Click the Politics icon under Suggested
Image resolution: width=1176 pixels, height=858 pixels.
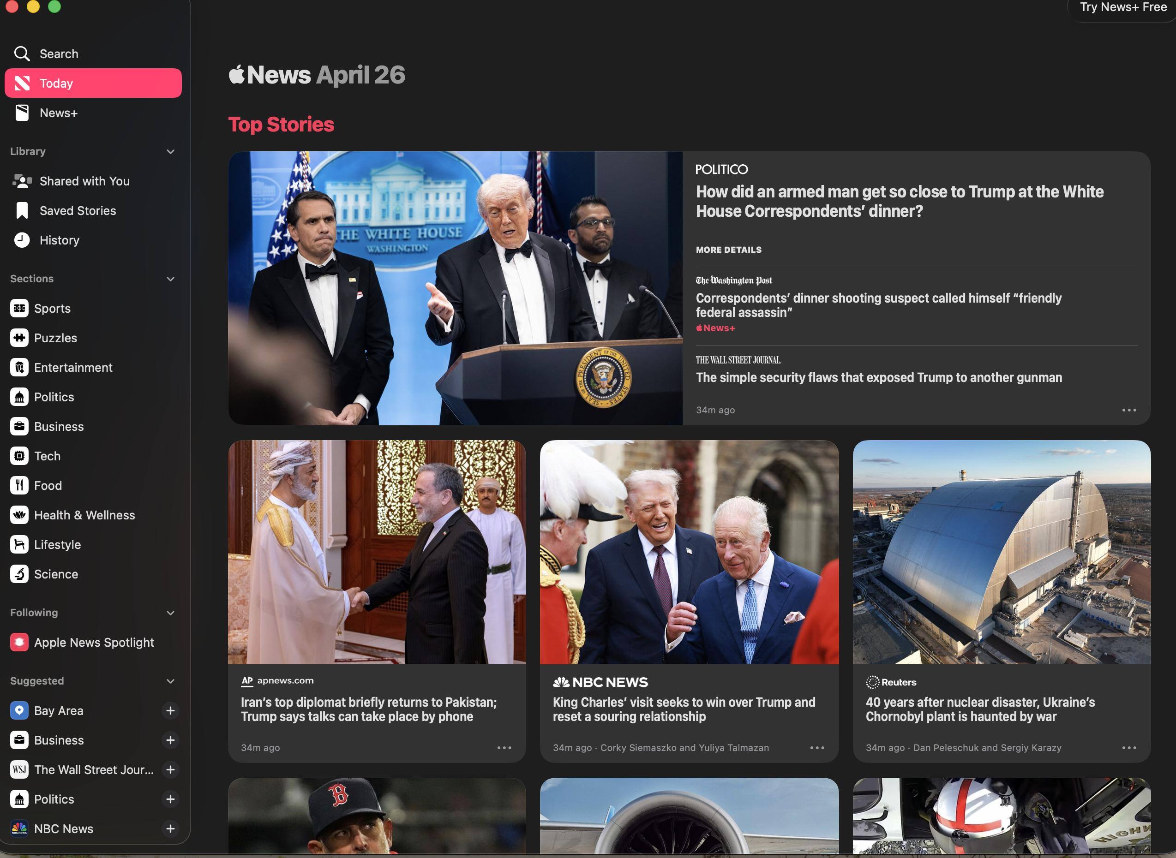(19, 799)
